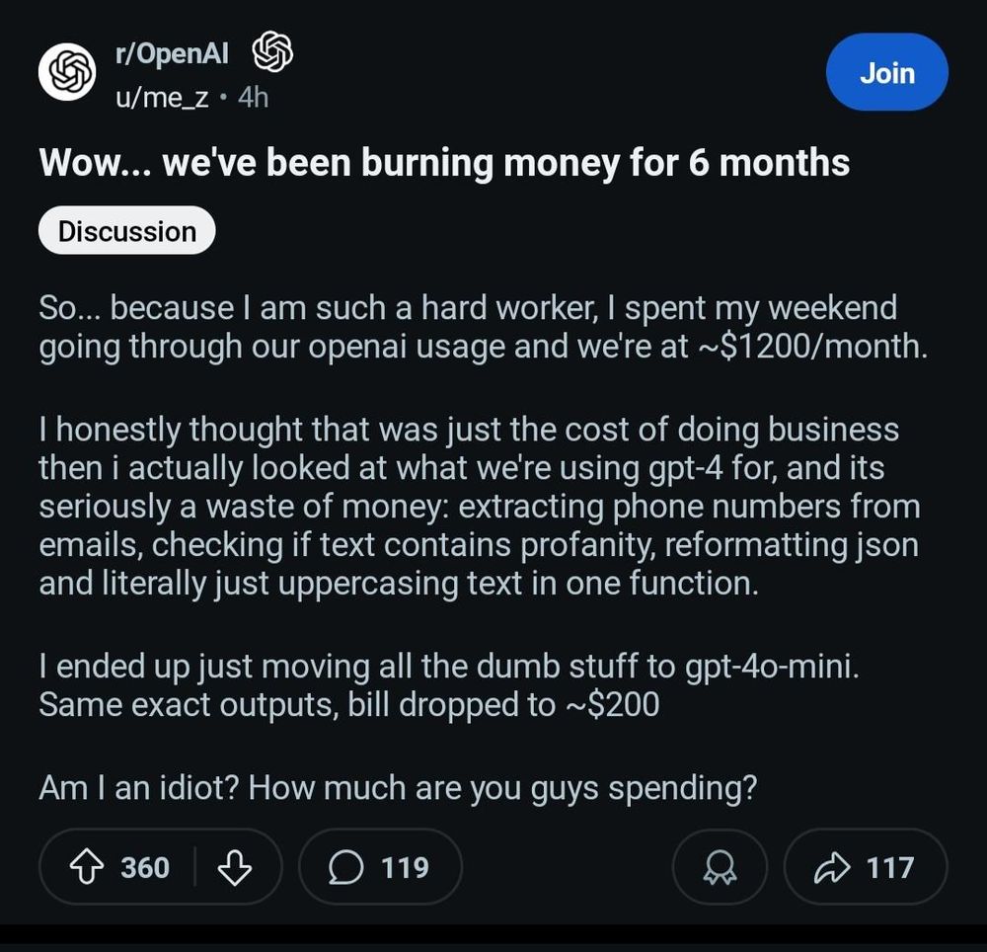Open the r/OpenAI subreddit page

coord(171,52)
